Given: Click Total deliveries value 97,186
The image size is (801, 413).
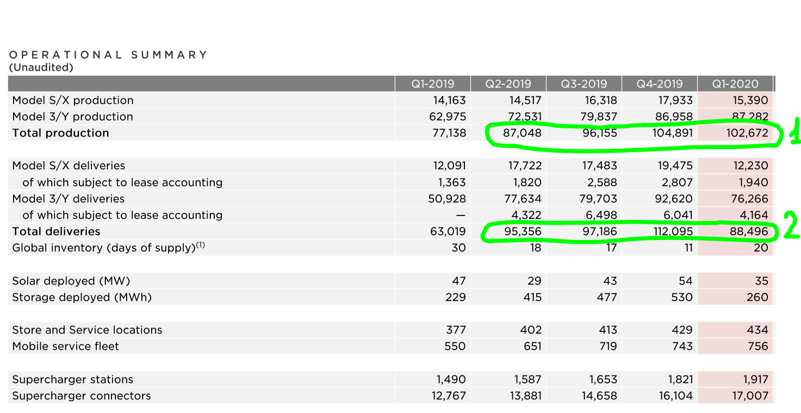Looking at the screenshot, I should coord(600,231).
